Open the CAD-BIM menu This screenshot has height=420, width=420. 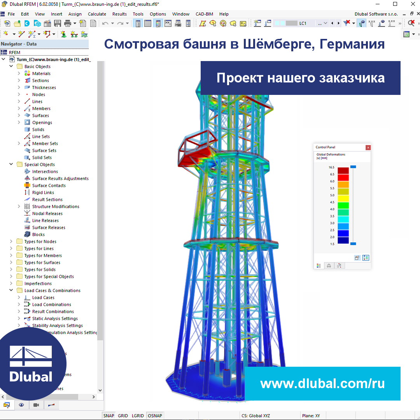(x=204, y=14)
